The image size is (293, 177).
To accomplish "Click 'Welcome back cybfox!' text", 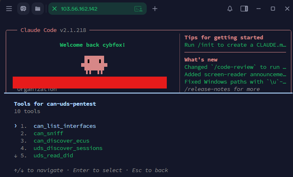I will [x=92, y=45].
